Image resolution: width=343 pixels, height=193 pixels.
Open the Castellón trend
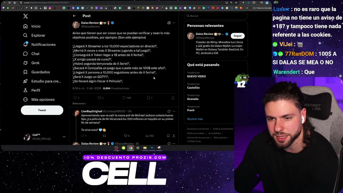tap(193, 88)
